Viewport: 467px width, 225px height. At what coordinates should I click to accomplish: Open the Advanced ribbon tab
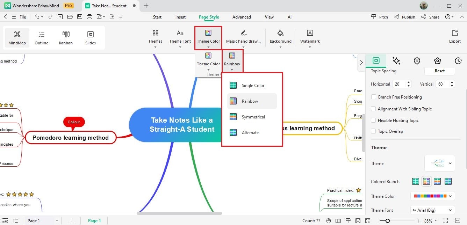coord(242,17)
